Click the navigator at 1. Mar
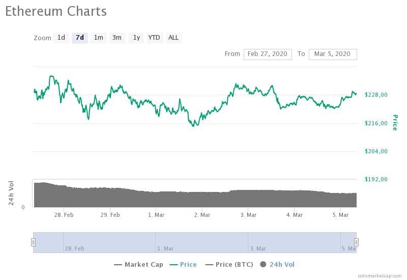Viewport: 407px width, 280px height. pos(165,248)
